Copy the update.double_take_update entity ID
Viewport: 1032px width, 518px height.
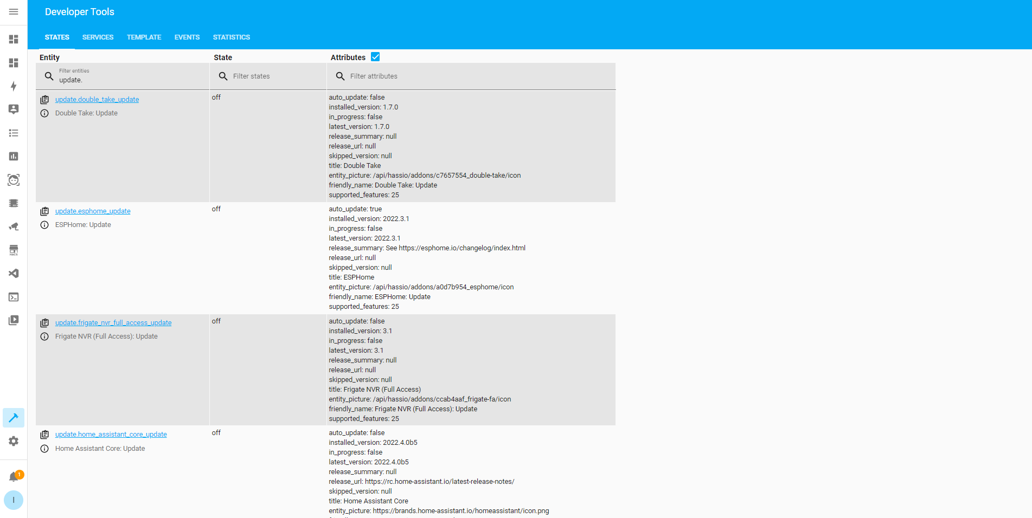click(x=44, y=100)
